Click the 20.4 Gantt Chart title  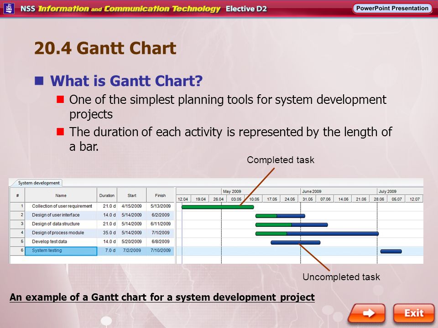105,48
